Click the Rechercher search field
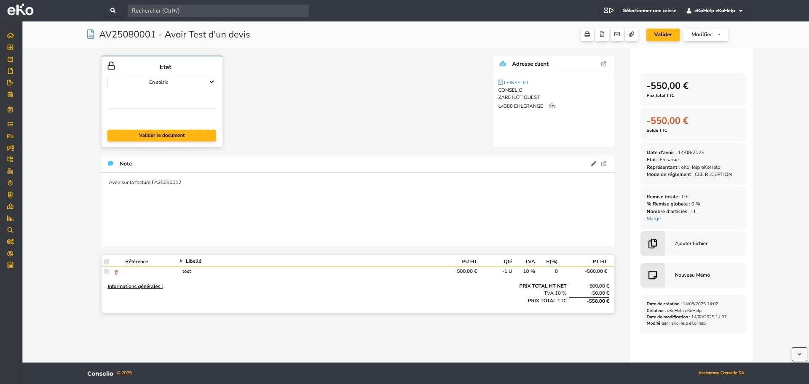This screenshot has height=384, width=809. [x=218, y=11]
